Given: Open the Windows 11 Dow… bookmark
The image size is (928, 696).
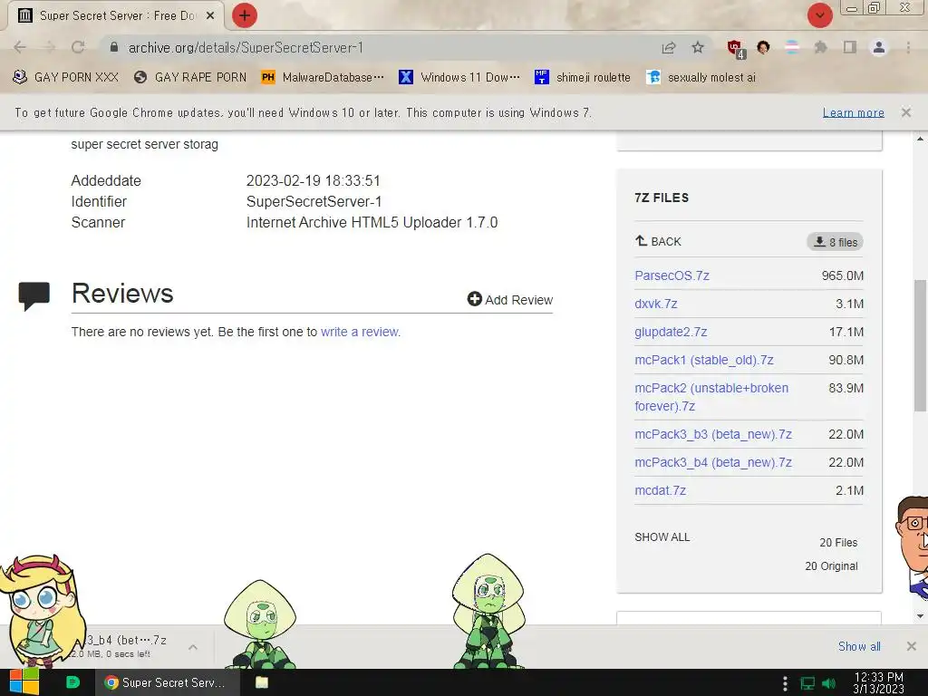Looking at the screenshot, I should 459,78.
